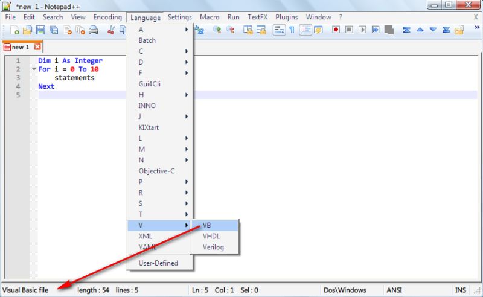Close the new 1 tab
This screenshot has height=297, width=483.
(37, 47)
